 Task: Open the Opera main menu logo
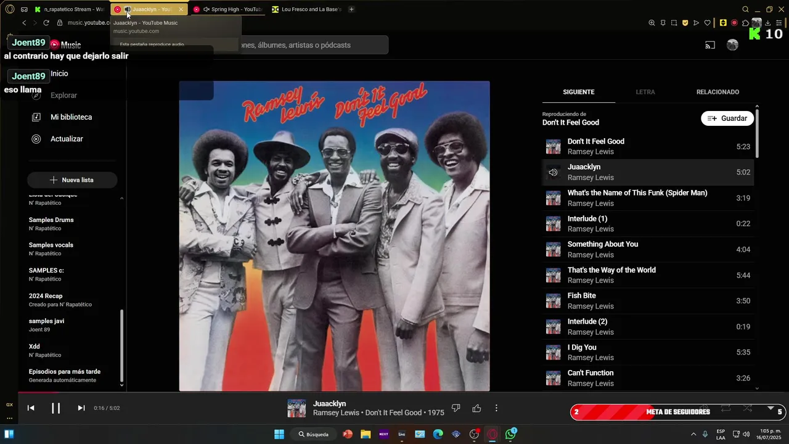tap(9, 9)
